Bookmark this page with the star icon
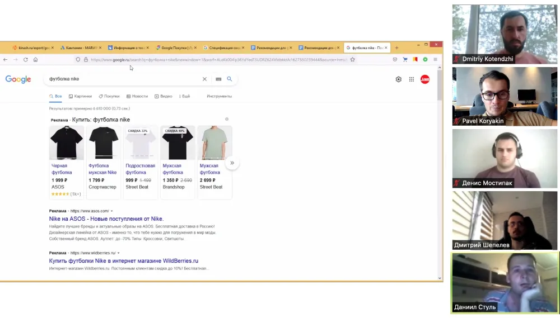Viewport: 560px width, 318px height. coord(352,60)
